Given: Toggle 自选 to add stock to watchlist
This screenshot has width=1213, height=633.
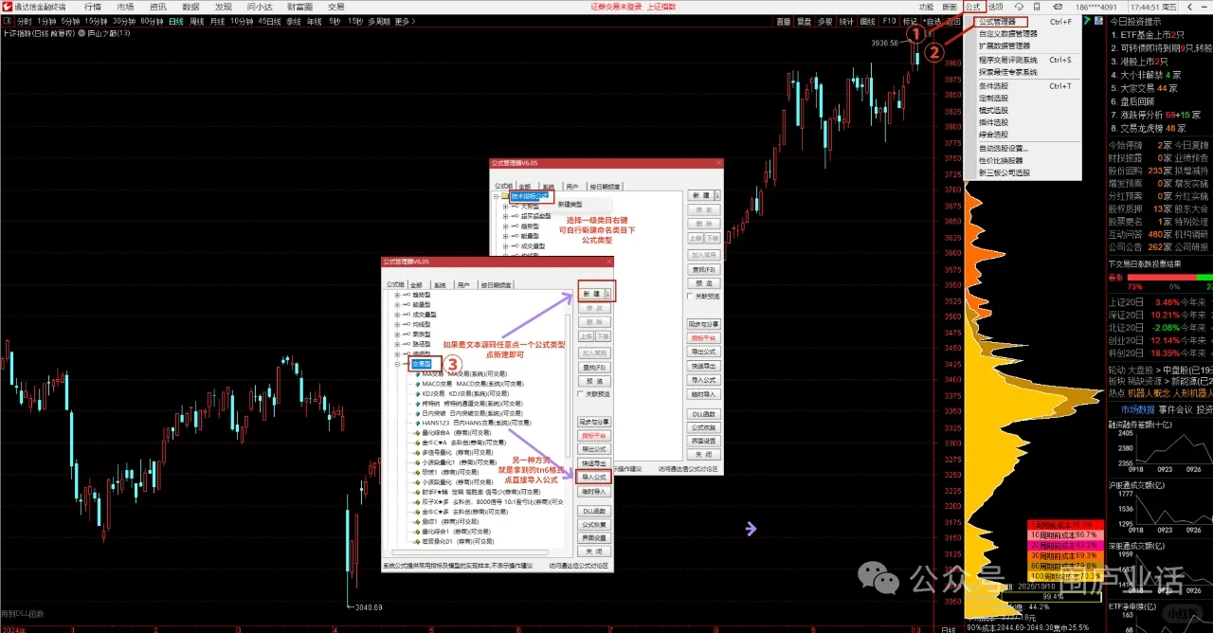Looking at the screenshot, I should 934,21.
